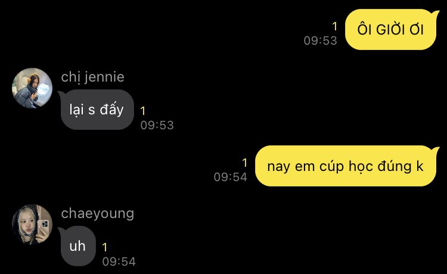Click the unread count 1 next to 'ÔI GIỜI ƠI'
The image size is (447, 274).
pyautogui.click(x=335, y=26)
